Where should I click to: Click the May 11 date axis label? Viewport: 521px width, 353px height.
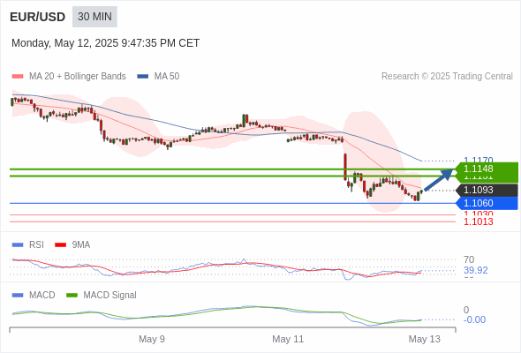tap(288, 339)
